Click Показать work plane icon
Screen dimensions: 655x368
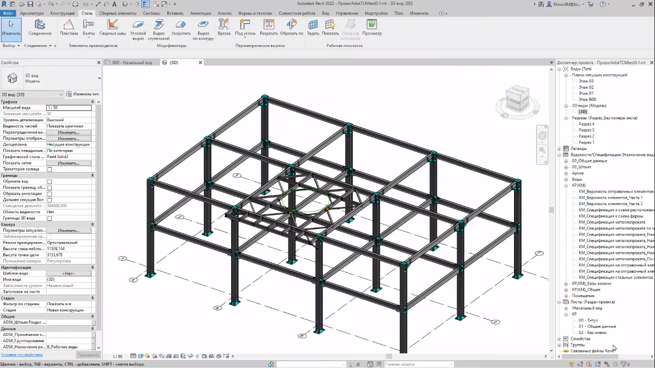coord(330,28)
